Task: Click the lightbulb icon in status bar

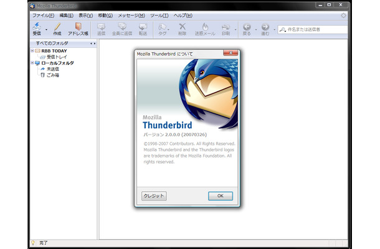Action: [33, 243]
